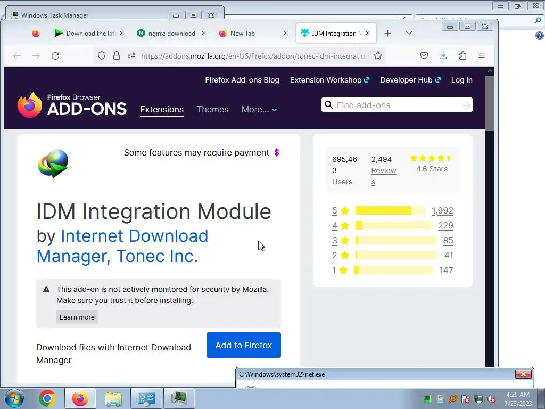The image size is (545, 409).
Task: Click the taskbar clock 4:26 AM
Action: [x=518, y=398]
